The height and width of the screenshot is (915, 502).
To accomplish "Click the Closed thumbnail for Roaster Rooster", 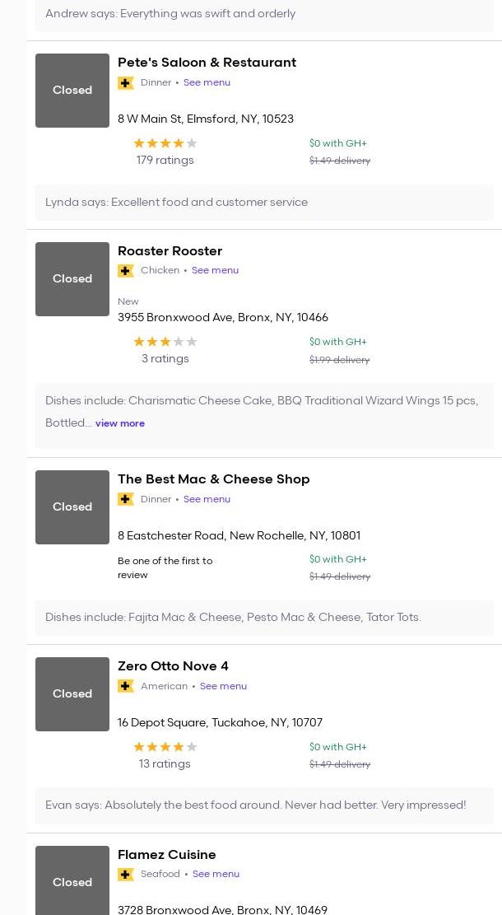I will (72, 279).
